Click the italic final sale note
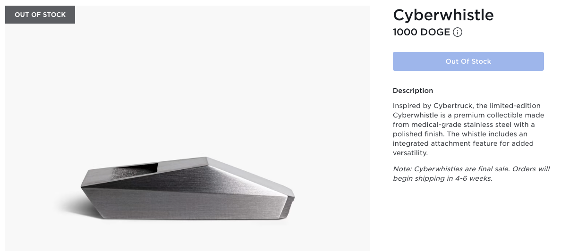This screenshot has height=251, width=569. point(471,174)
